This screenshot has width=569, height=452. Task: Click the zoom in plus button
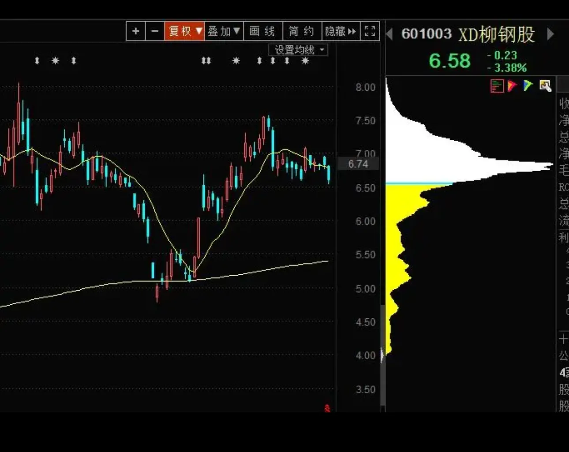[136, 31]
